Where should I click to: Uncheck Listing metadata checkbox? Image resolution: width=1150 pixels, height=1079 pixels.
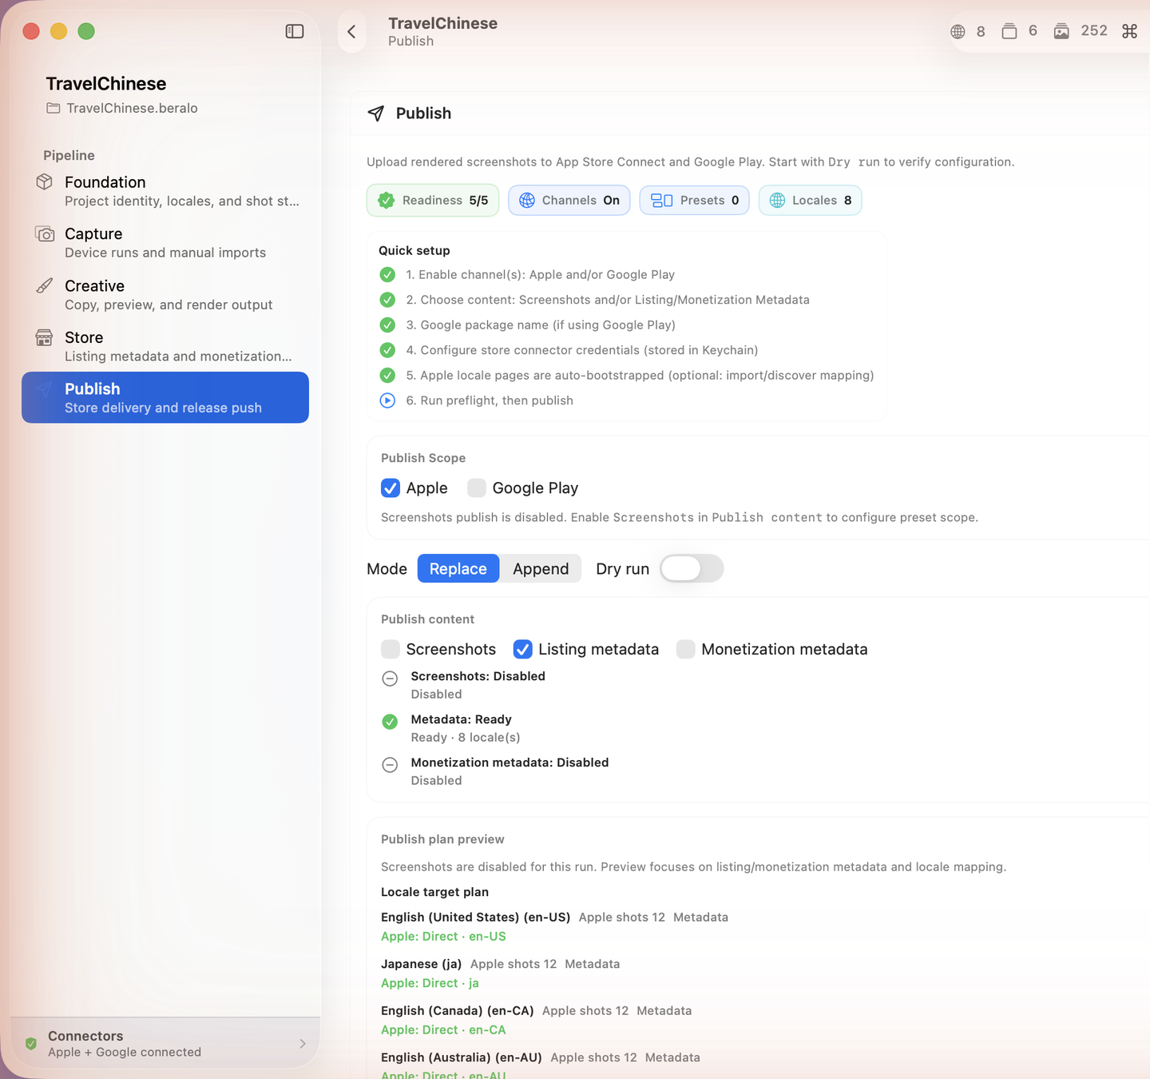[x=522, y=649]
